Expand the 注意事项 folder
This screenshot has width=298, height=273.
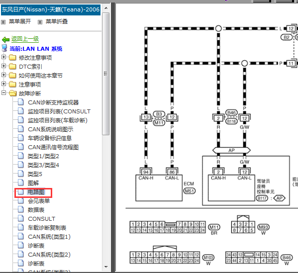click(x=3, y=84)
